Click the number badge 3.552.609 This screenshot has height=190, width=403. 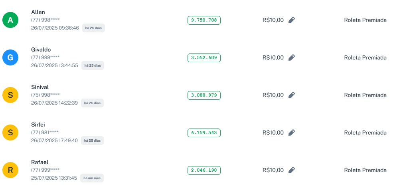point(204,58)
